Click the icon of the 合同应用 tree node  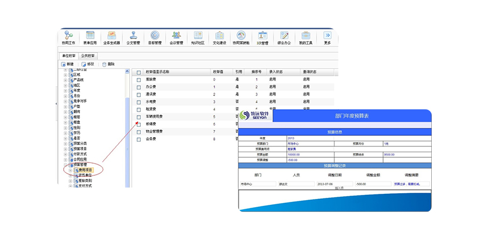tap(71, 159)
